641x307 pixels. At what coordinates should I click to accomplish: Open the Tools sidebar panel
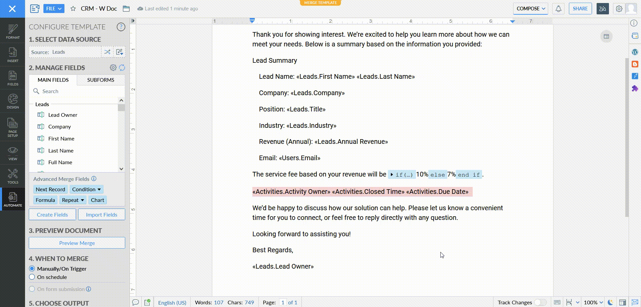tap(13, 176)
